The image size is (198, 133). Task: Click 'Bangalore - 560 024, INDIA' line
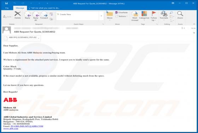18,122
